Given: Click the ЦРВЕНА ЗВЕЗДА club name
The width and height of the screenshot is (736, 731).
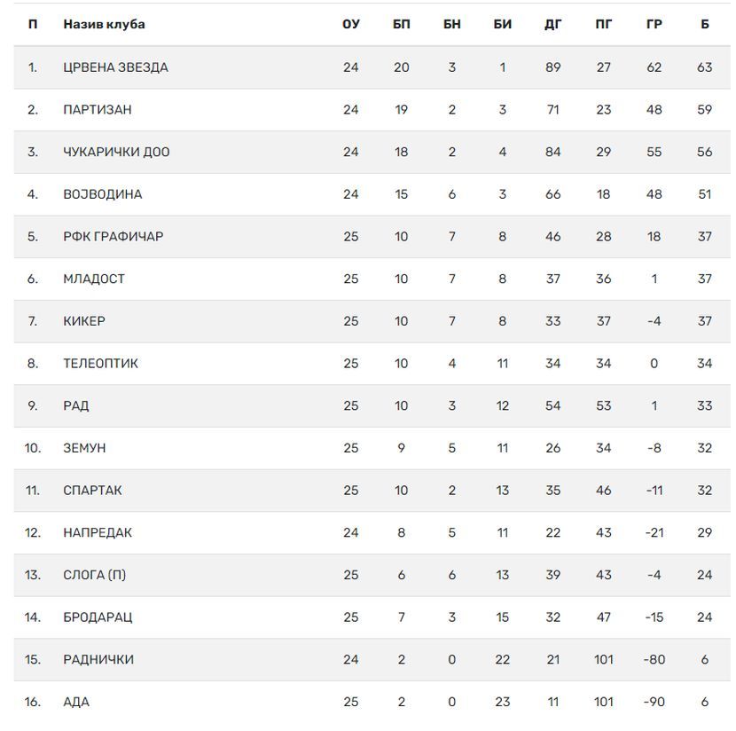Looking at the screenshot, I should 115,67.
